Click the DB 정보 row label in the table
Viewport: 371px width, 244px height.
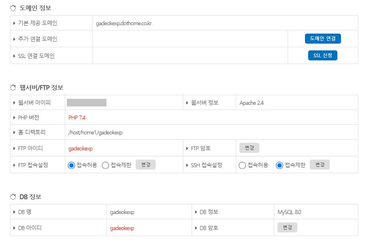tap(209, 212)
